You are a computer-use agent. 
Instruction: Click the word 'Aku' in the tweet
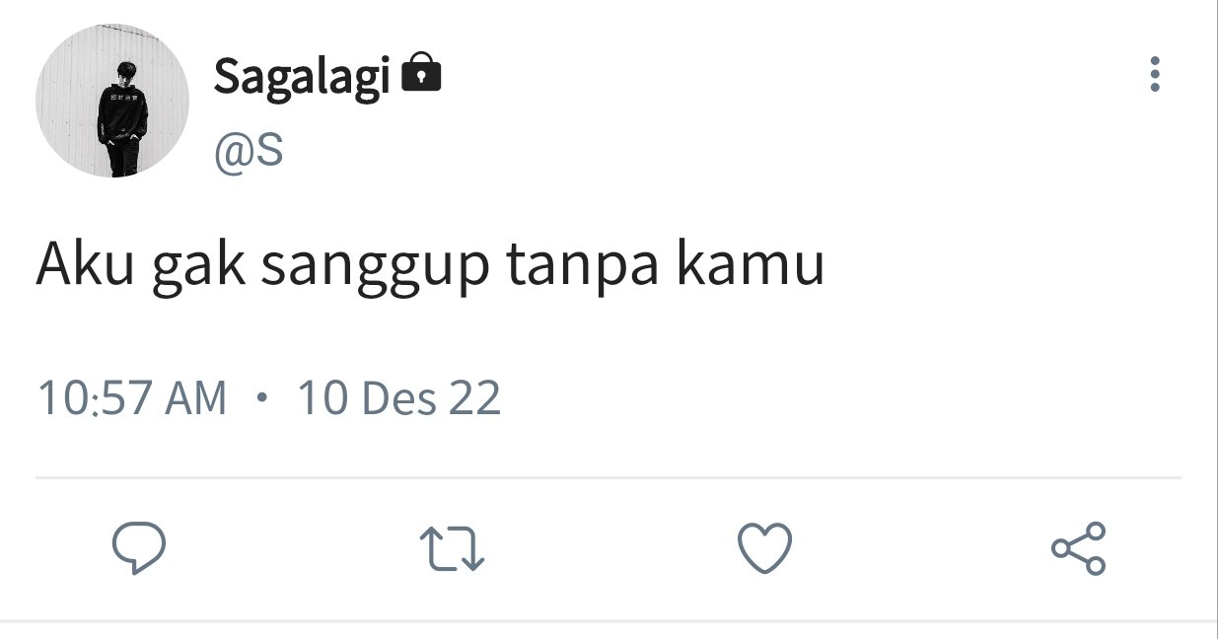click(x=85, y=264)
